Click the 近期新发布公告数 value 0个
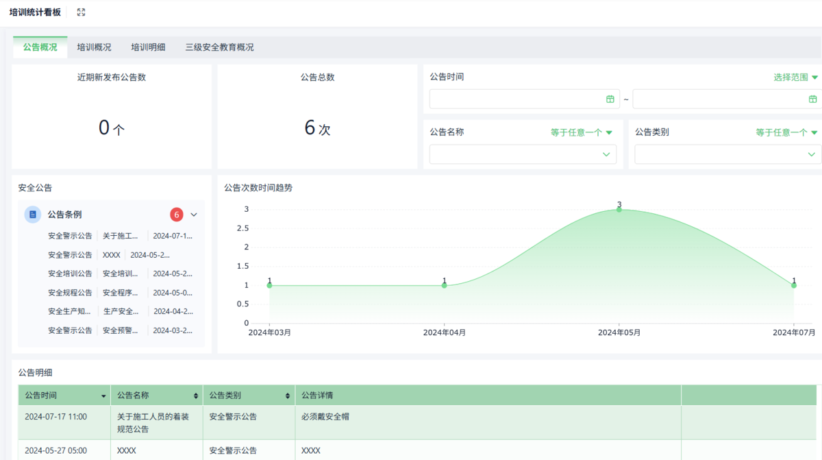Viewport: 822px width, 460px height. [x=112, y=128]
